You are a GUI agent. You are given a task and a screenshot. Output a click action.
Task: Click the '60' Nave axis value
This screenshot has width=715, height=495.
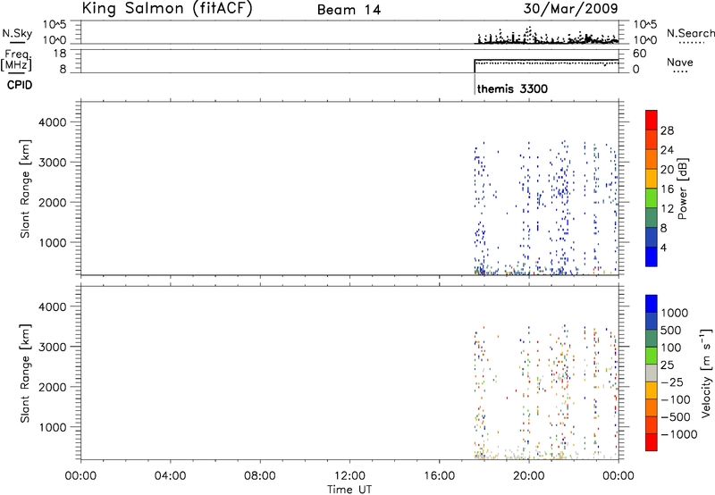[x=639, y=54]
